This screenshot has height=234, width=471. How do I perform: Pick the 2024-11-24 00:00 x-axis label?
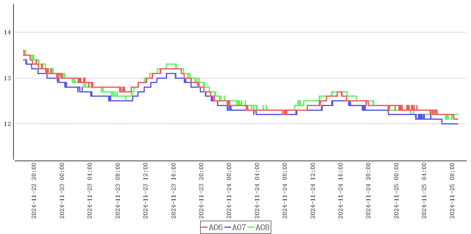[229, 191]
